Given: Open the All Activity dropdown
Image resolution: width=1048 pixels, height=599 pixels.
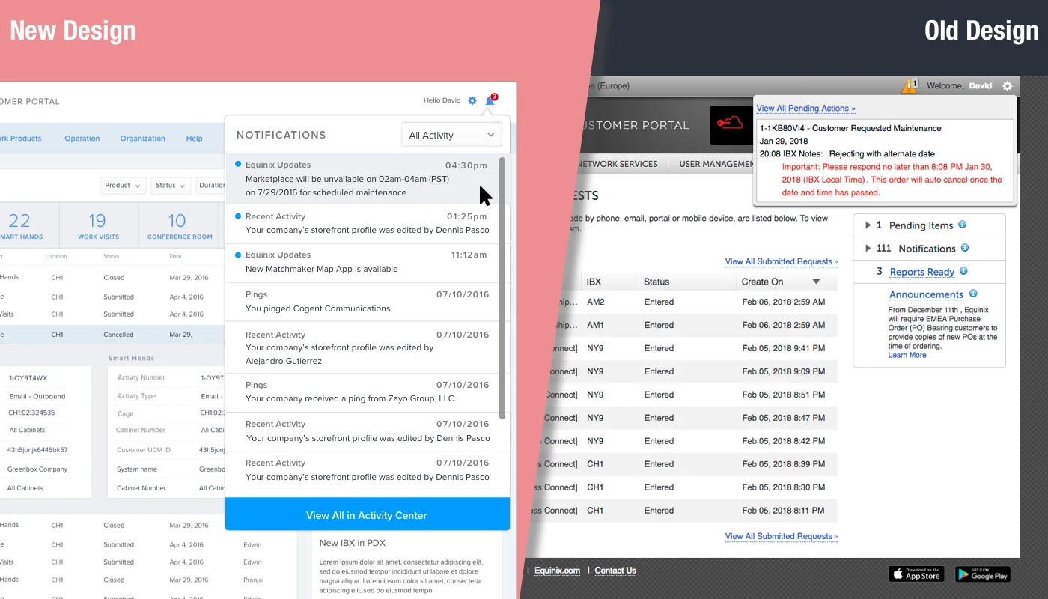Looking at the screenshot, I should 451,135.
